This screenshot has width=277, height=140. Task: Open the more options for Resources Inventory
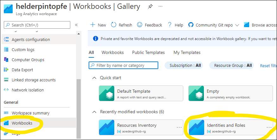click(179, 127)
